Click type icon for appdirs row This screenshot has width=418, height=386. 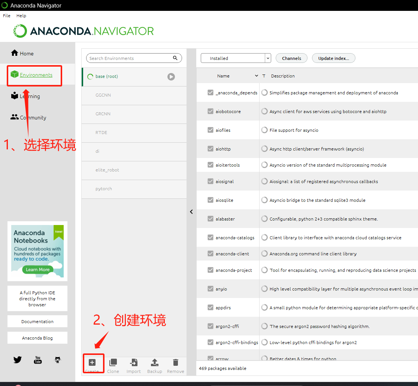pos(264,307)
